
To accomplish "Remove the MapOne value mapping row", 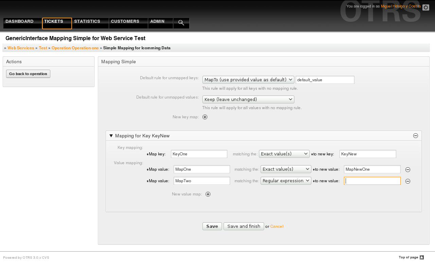I will pyautogui.click(x=408, y=170).
